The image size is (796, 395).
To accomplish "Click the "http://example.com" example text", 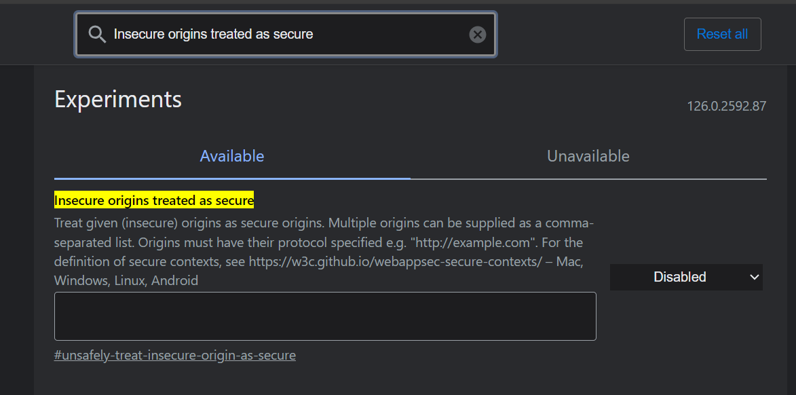I will [476, 242].
